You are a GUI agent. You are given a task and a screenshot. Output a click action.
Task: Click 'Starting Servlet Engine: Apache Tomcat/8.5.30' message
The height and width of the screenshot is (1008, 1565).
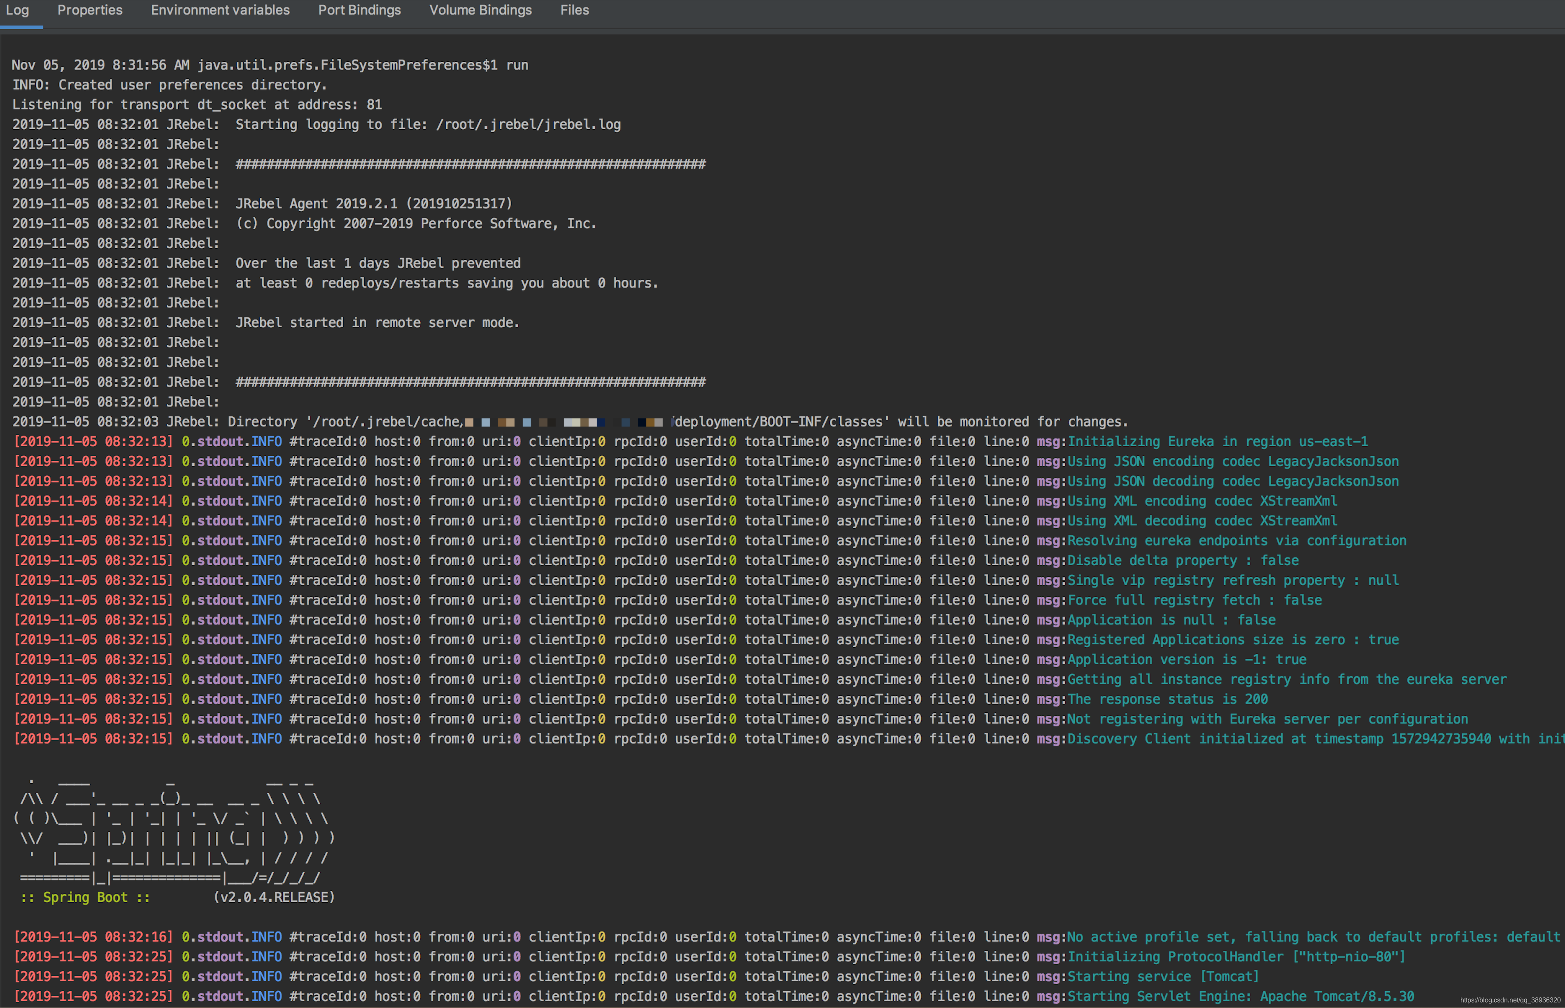pyautogui.click(x=1241, y=997)
